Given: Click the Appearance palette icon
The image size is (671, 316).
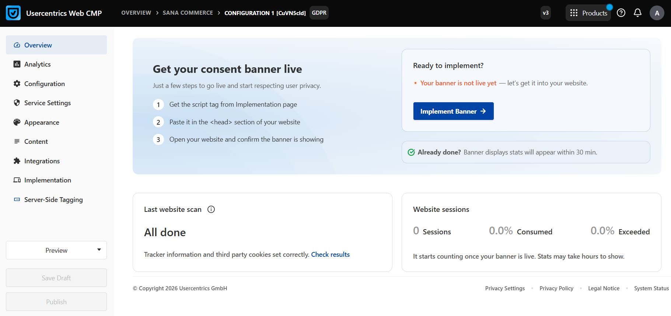Looking at the screenshot, I should [17, 123].
